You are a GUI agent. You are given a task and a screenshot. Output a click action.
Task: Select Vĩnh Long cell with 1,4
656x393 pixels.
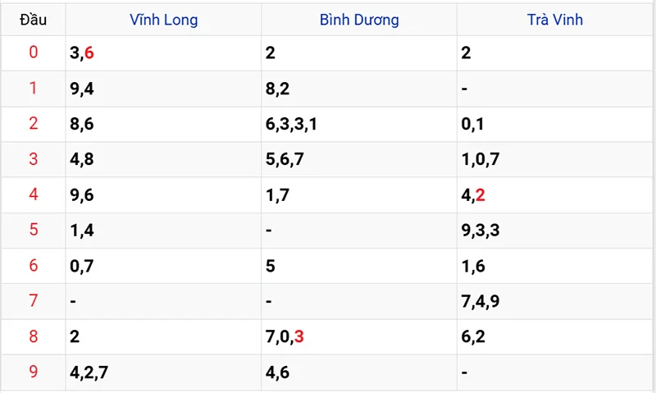pyautogui.click(x=83, y=230)
